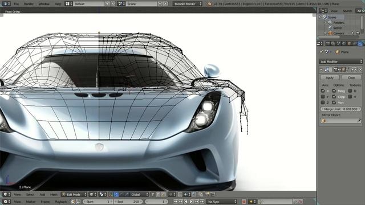Click the Start frame field
Viewport: 365px width, 205px height.
click(97, 202)
